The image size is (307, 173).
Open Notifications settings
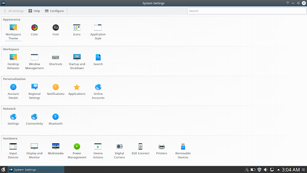tap(56, 90)
